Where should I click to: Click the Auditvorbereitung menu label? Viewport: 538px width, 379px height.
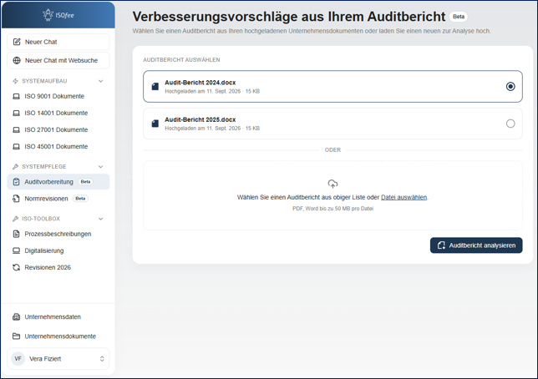pos(48,182)
